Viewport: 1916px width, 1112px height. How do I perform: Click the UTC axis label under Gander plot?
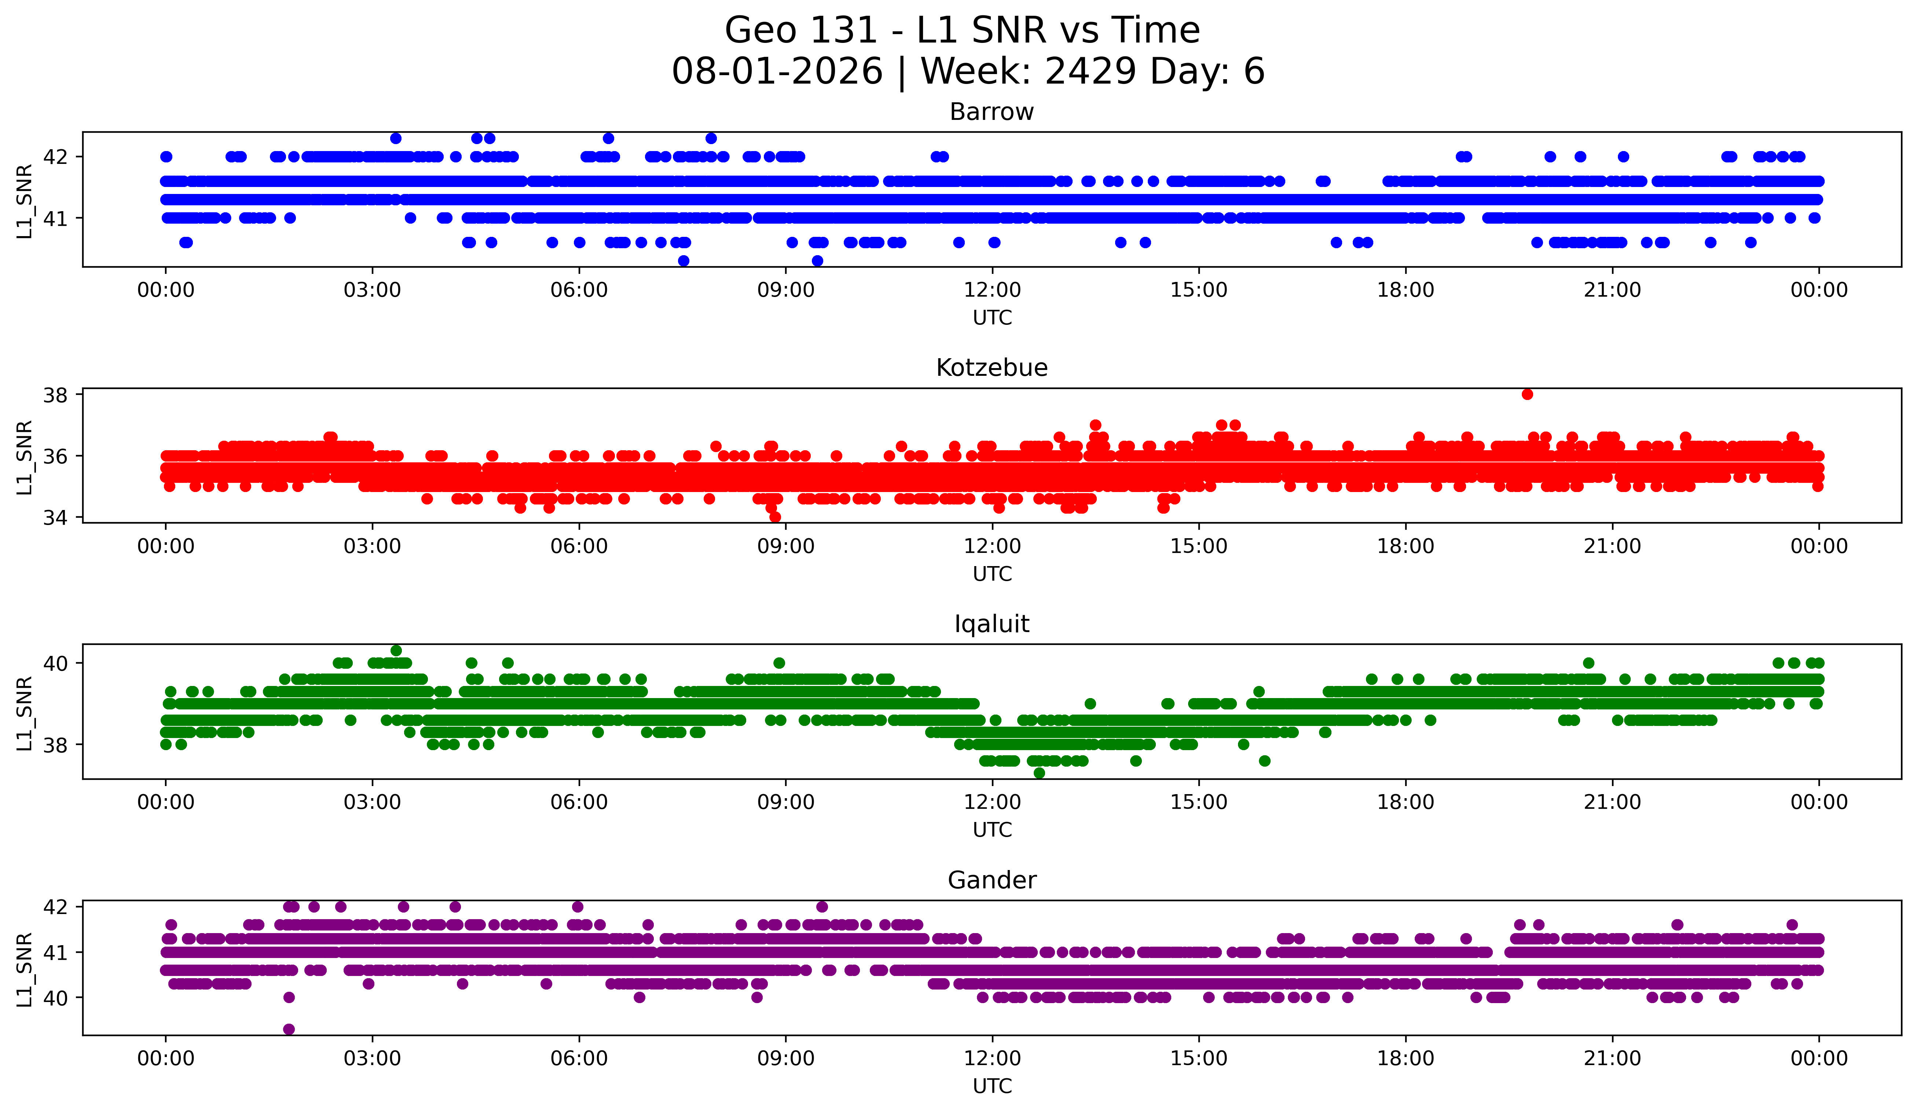(992, 1087)
